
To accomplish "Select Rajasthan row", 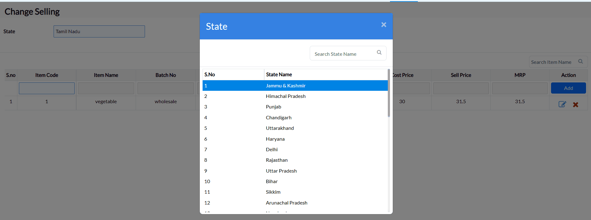I will [277, 160].
